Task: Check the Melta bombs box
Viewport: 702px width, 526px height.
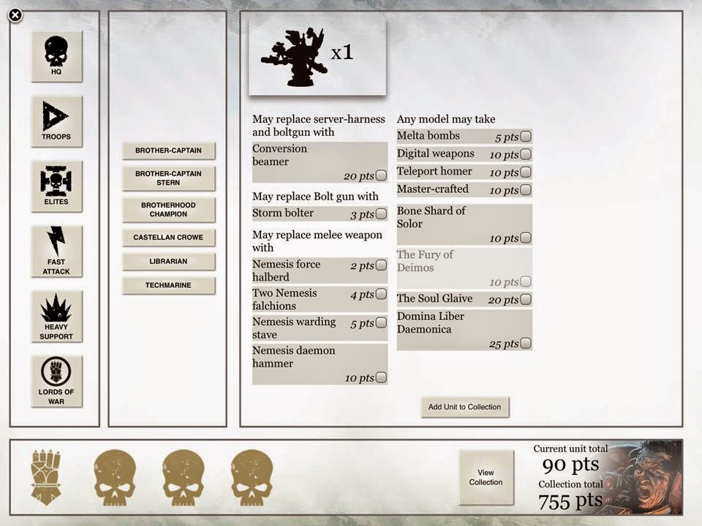Action: coord(526,136)
